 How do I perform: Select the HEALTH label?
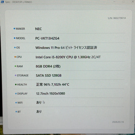tap(22, 84)
